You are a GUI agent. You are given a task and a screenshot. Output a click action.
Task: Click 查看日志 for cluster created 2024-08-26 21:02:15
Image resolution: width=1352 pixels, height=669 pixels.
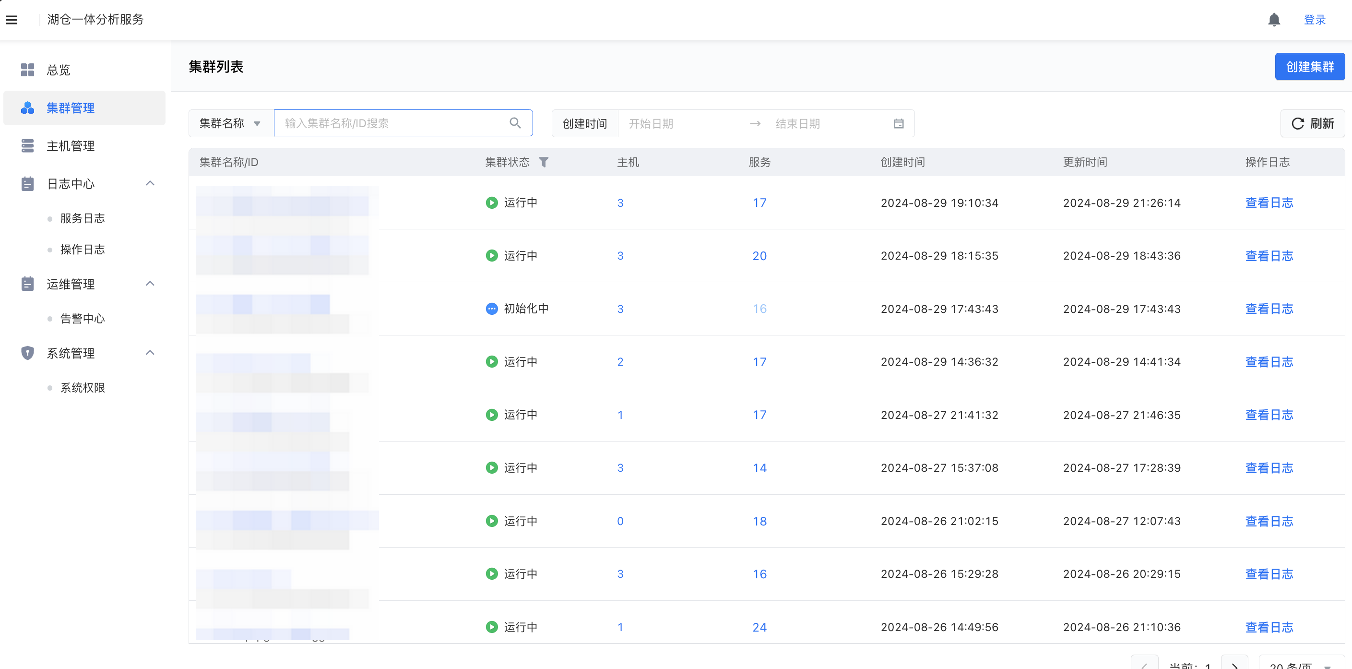(x=1269, y=521)
